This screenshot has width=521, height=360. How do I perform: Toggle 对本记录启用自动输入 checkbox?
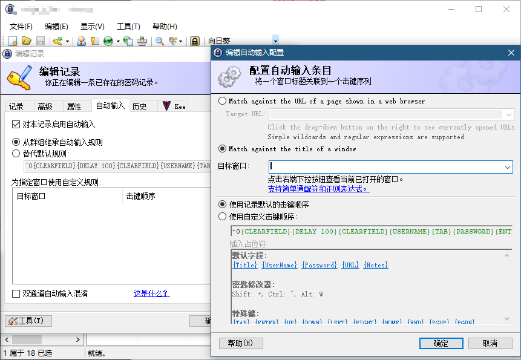(16, 124)
